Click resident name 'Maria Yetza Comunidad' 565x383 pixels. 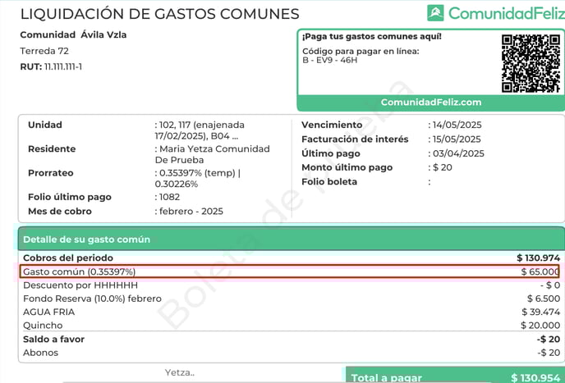pyautogui.click(x=214, y=149)
